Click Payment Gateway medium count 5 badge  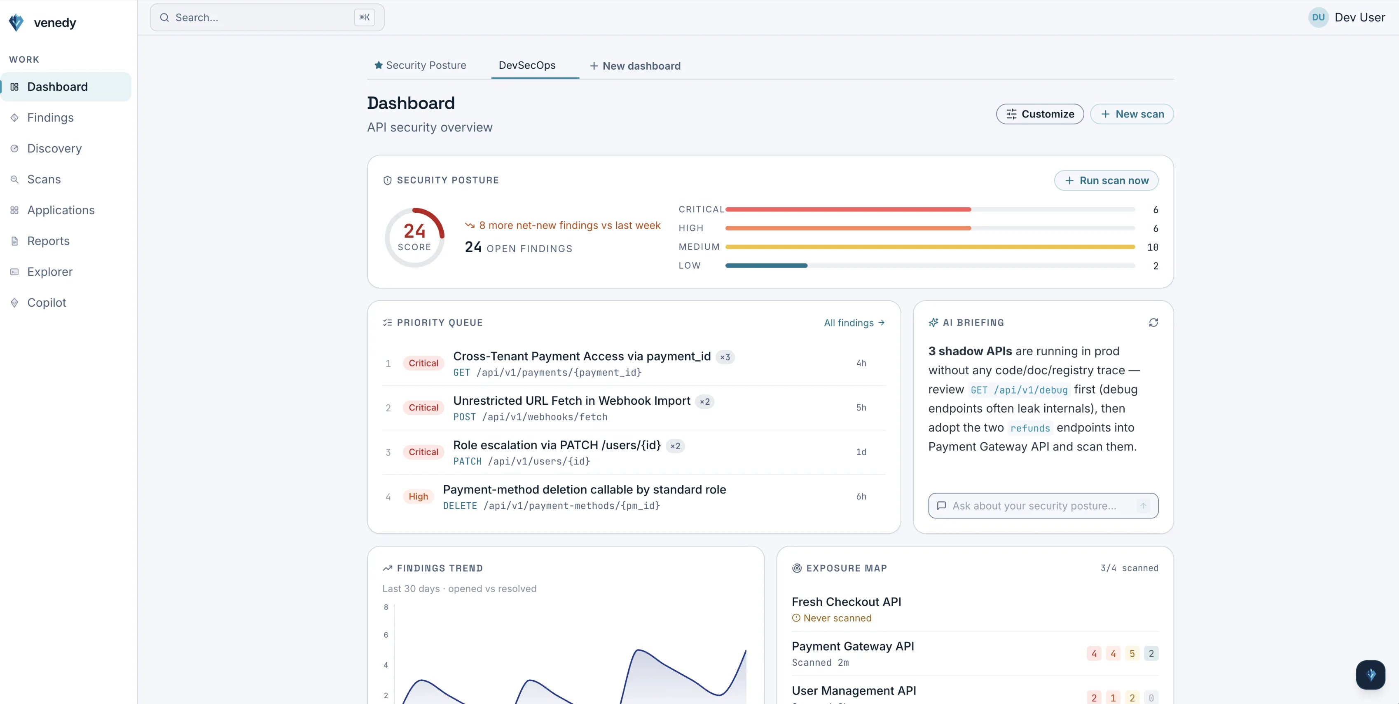point(1132,653)
